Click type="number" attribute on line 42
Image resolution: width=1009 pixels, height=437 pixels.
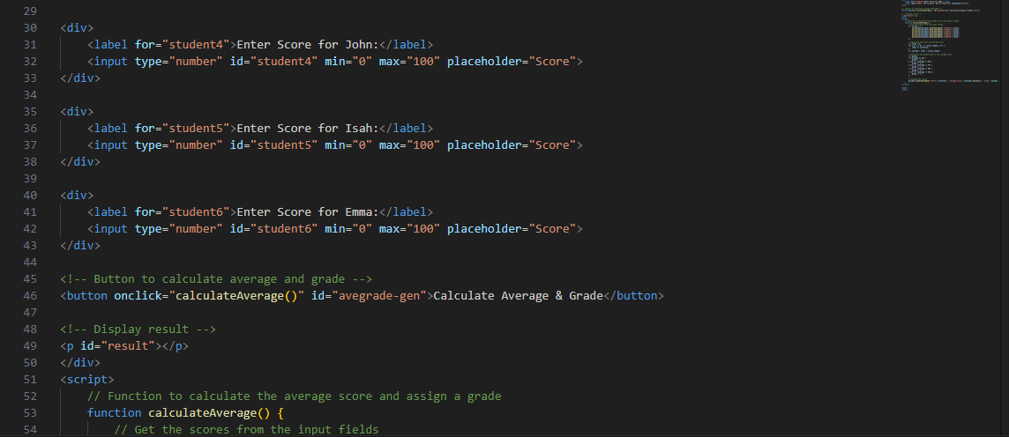179,229
